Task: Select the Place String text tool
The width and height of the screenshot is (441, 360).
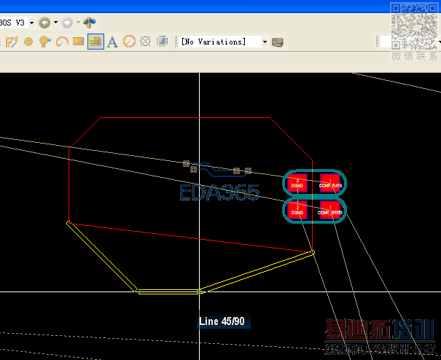Action: (x=112, y=42)
